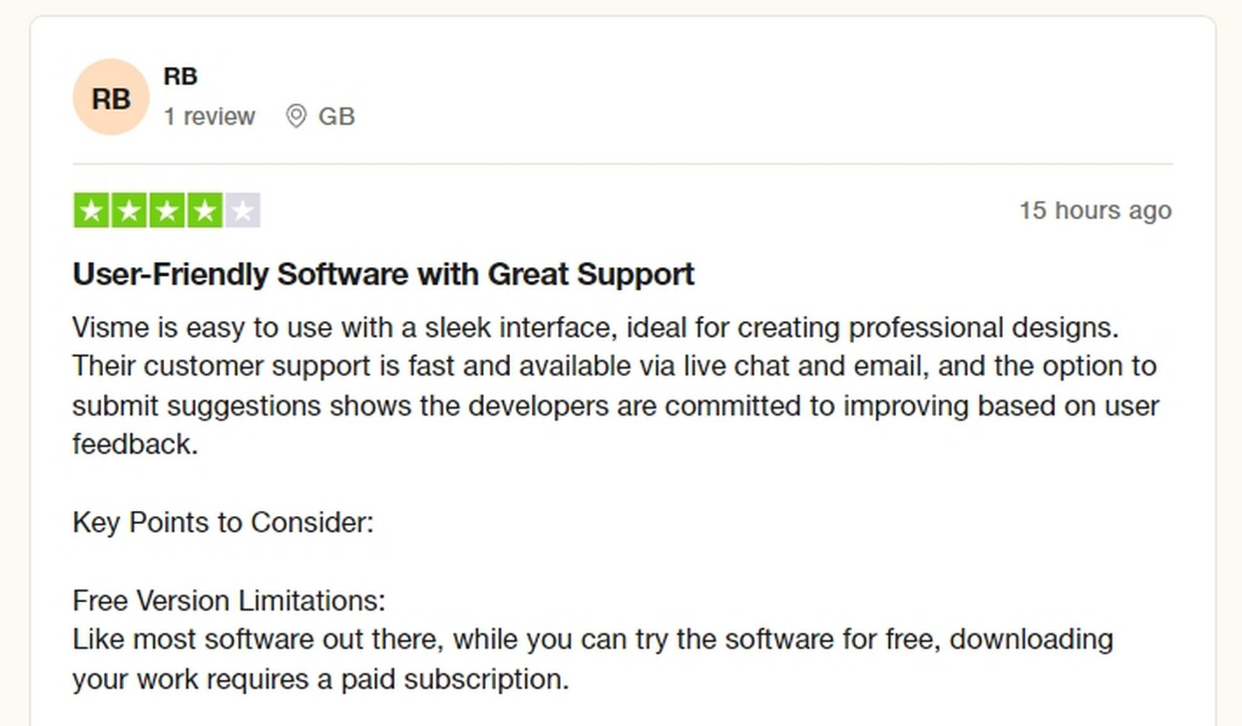The width and height of the screenshot is (1242, 726).
Task: Click "Free Version Limitations:" heading
Action: point(229,601)
